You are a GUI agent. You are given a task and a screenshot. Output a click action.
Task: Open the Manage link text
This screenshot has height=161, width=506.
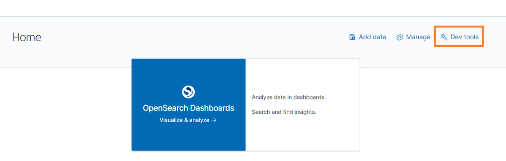click(418, 37)
